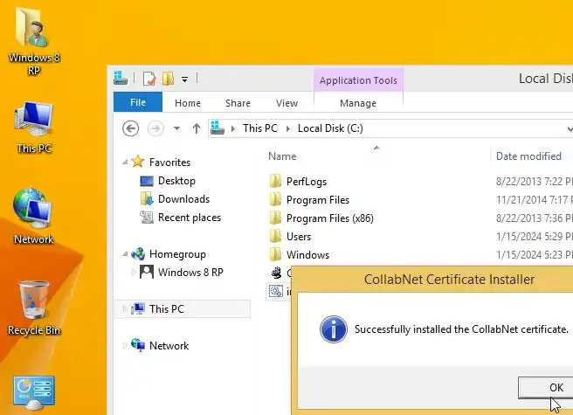Sort by the Name column header
Image resolution: width=573 pixels, height=415 pixels.
click(282, 156)
